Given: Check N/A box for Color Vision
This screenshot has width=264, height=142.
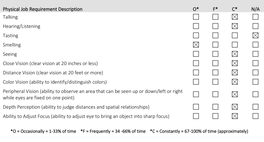Looking at the screenshot, I should 255,82.
